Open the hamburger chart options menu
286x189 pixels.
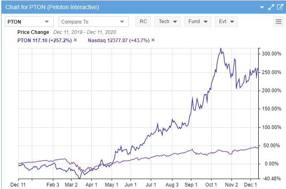tap(278, 22)
